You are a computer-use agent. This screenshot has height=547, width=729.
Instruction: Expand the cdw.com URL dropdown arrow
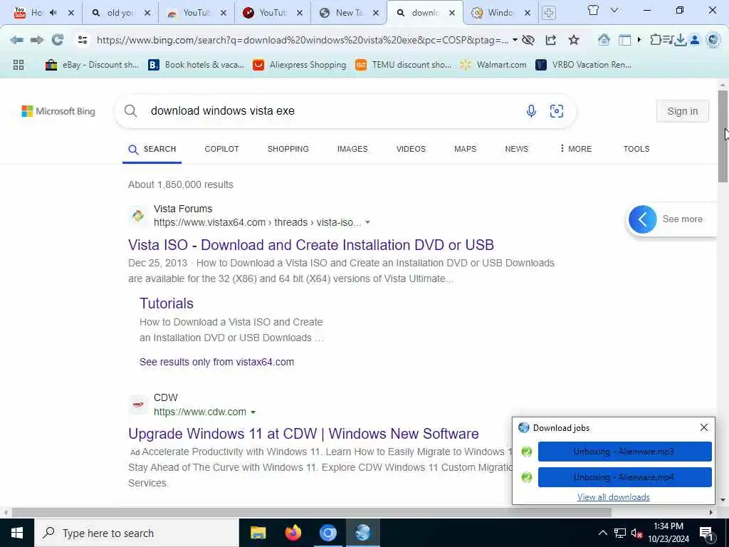click(x=253, y=412)
